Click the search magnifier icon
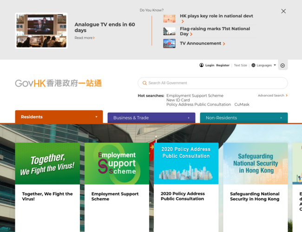 coord(144,83)
